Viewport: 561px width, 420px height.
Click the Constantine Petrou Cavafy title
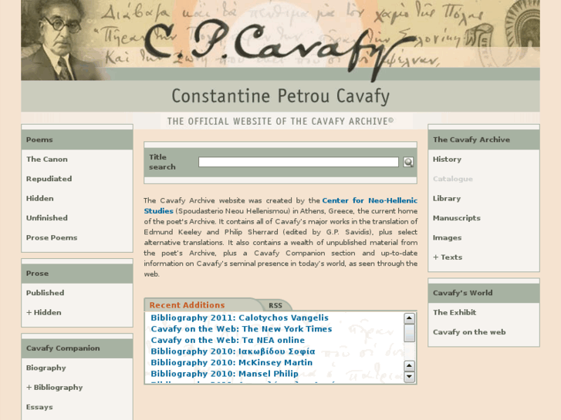click(281, 96)
